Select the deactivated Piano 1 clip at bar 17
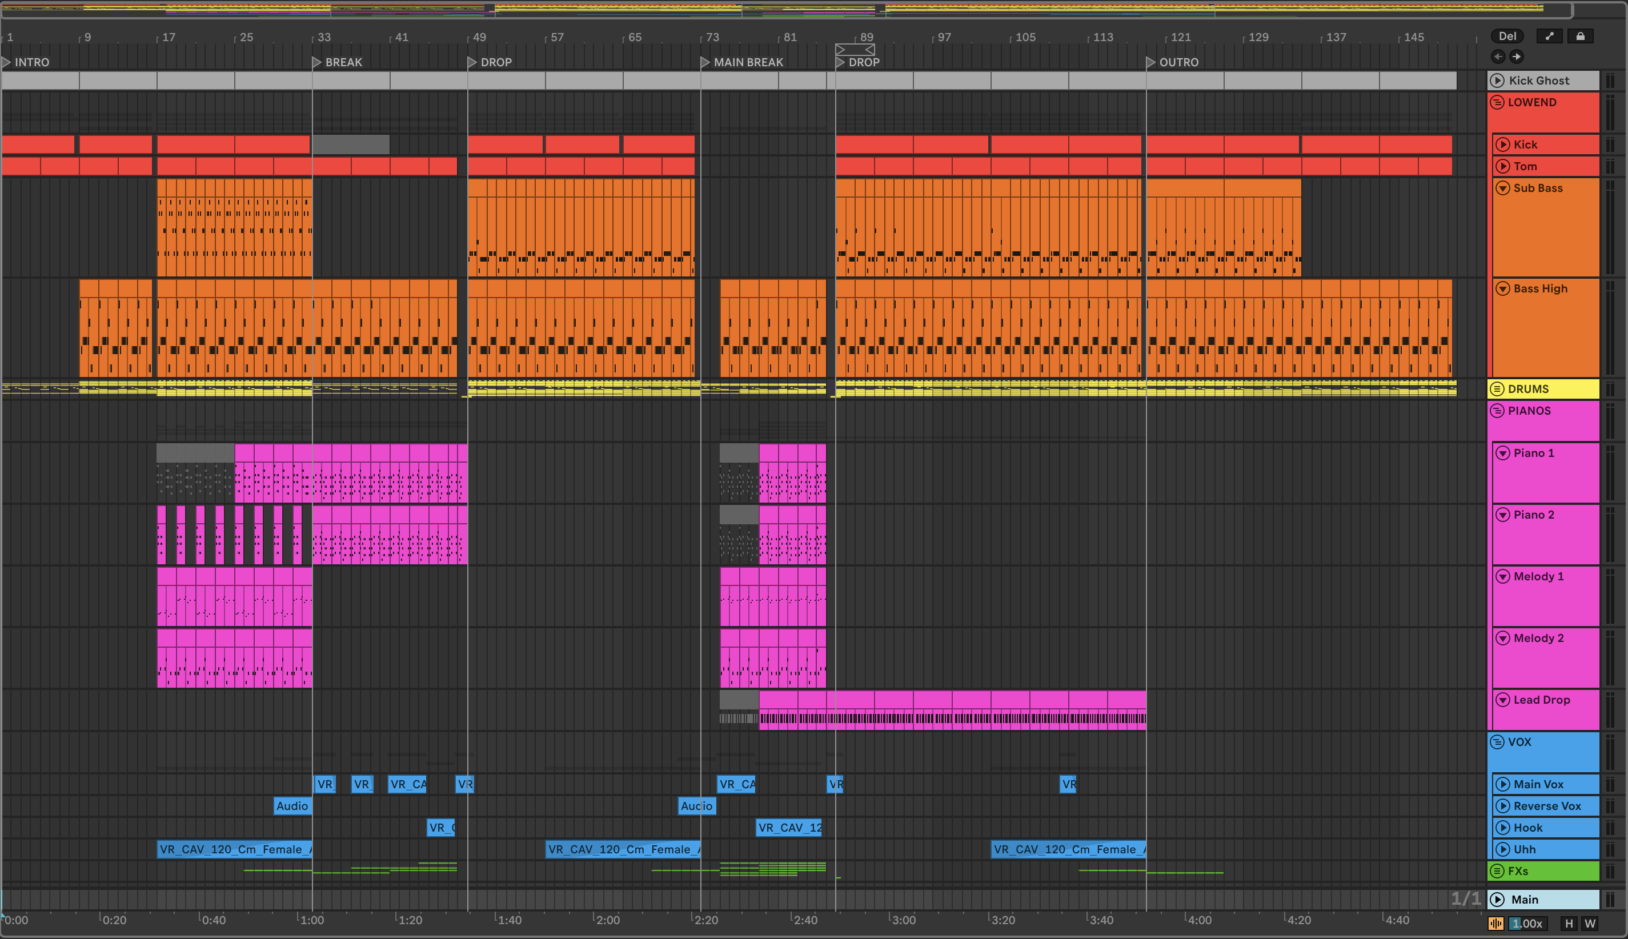This screenshot has width=1628, height=939. (x=195, y=473)
